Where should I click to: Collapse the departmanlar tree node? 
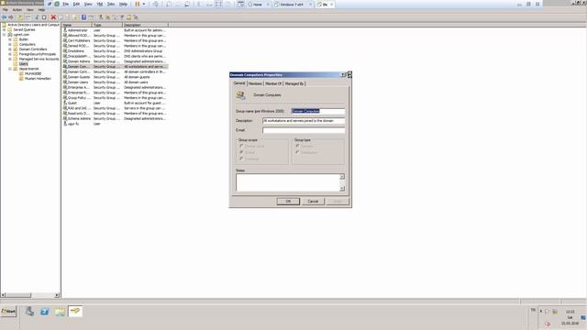click(x=10, y=69)
